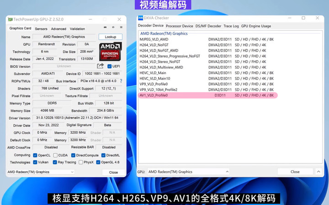Switch to the Validation tab

click(x=77, y=29)
